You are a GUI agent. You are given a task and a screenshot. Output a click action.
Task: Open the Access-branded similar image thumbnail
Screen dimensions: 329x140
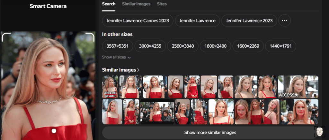(298, 87)
